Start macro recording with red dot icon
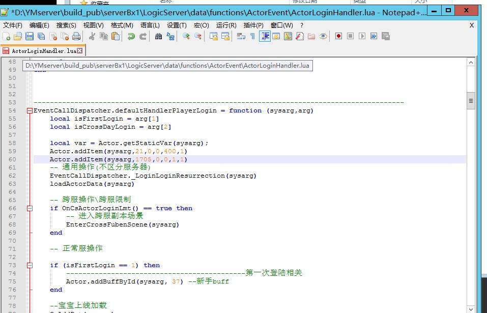The width and height of the screenshot is (487, 313). coord(338,36)
